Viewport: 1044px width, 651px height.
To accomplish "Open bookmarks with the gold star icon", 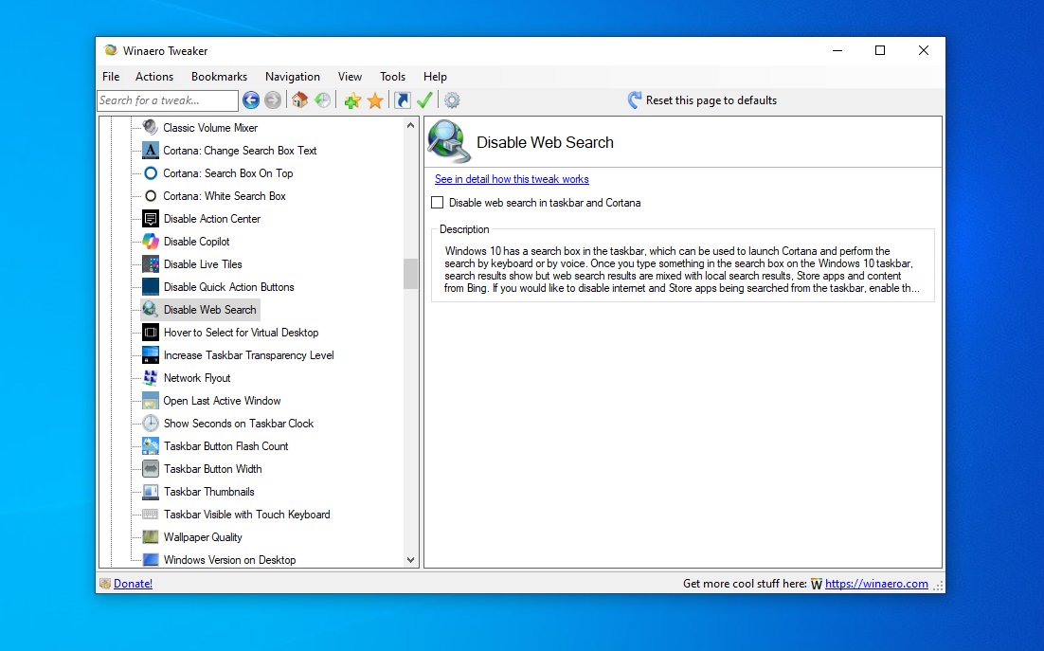I will pyautogui.click(x=375, y=100).
